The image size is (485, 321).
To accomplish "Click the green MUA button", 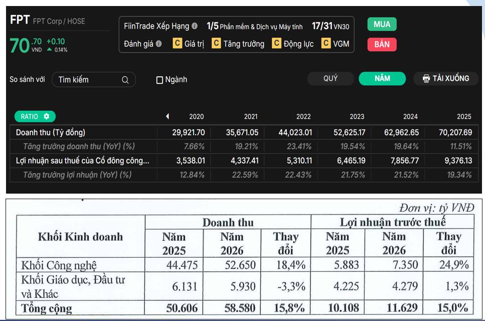I will point(382,24).
